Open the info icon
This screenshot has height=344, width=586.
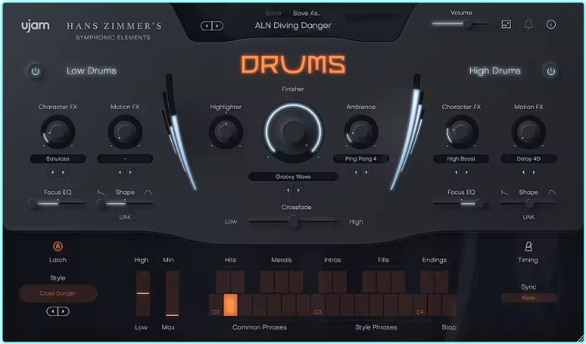point(551,24)
